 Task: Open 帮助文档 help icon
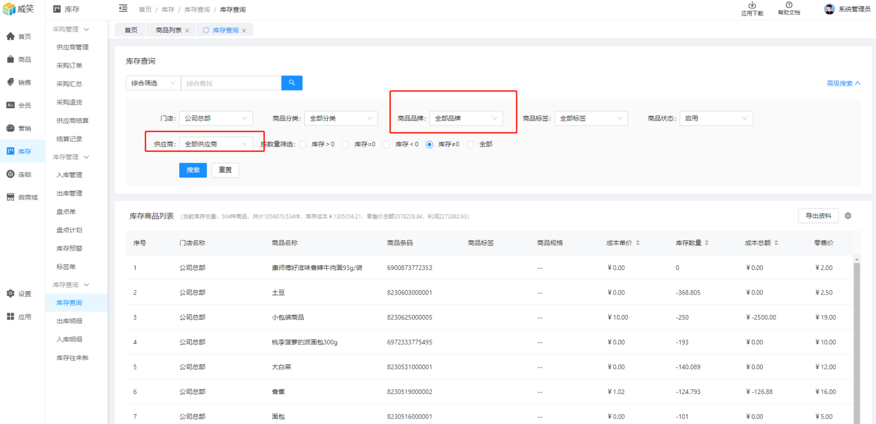pyautogui.click(x=789, y=5)
